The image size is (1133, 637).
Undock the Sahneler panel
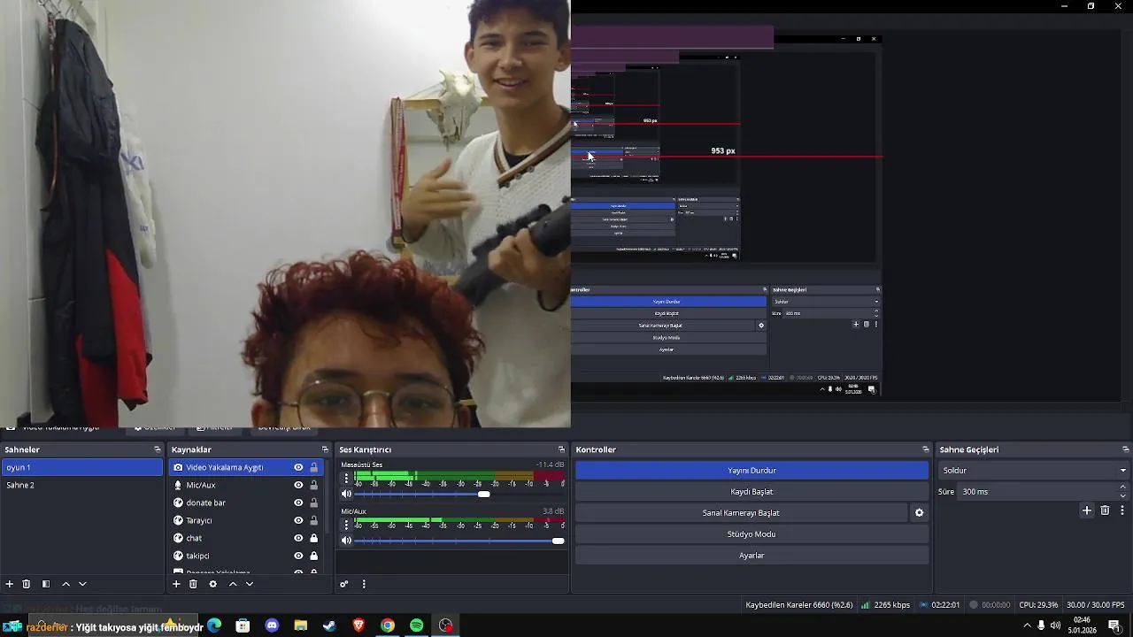(158, 449)
